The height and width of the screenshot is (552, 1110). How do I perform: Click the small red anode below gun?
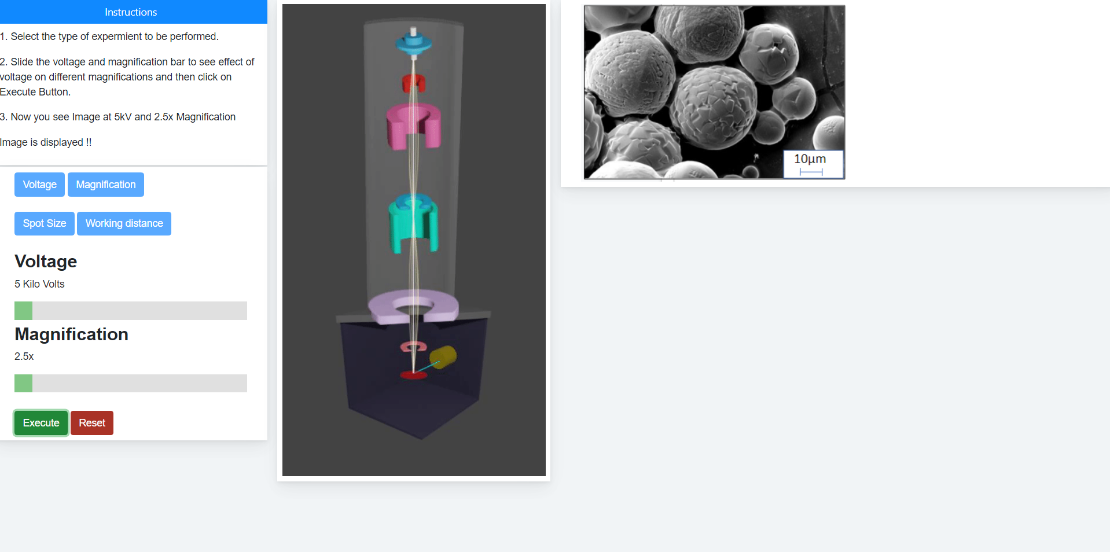(x=414, y=83)
